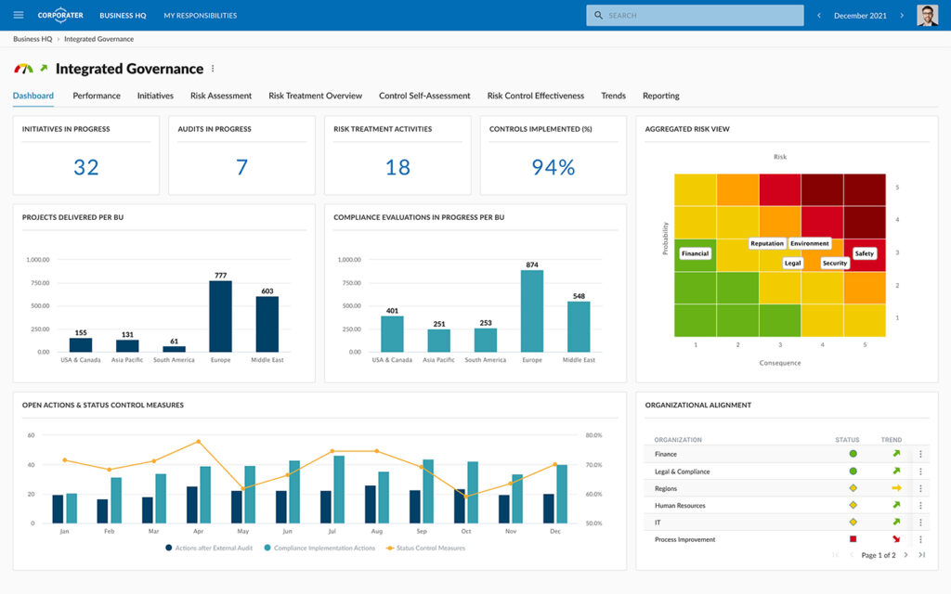Click the user profile avatar
Viewport: 951px width, 594px height.
[927, 14]
